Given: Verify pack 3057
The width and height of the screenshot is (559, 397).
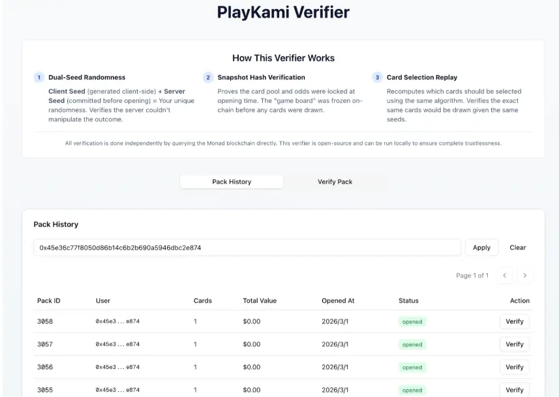Looking at the screenshot, I should [x=514, y=344].
